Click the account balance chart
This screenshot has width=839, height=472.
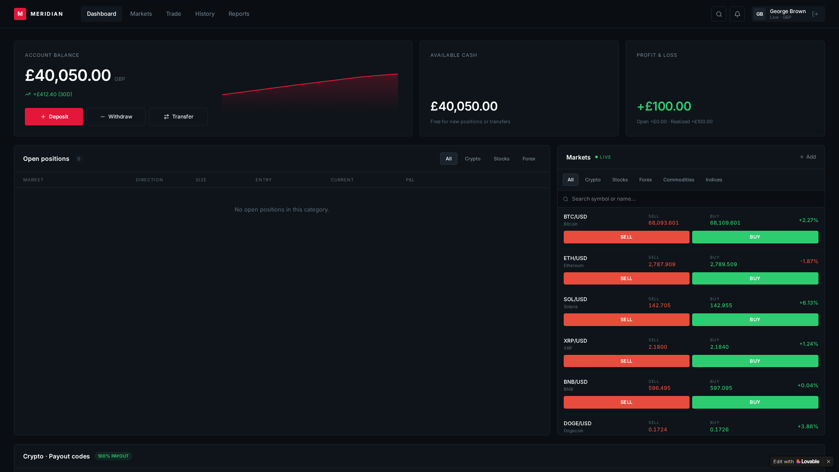[310, 92]
